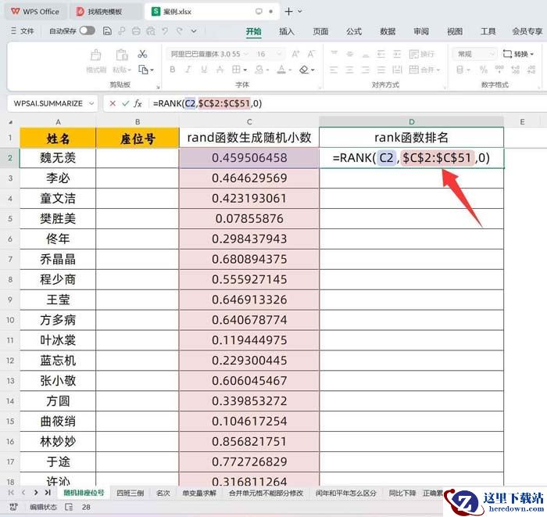547x517 pixels.
Task: Toggle the 自动保存 auto-save switch
Action: click(x=87, y=31)
